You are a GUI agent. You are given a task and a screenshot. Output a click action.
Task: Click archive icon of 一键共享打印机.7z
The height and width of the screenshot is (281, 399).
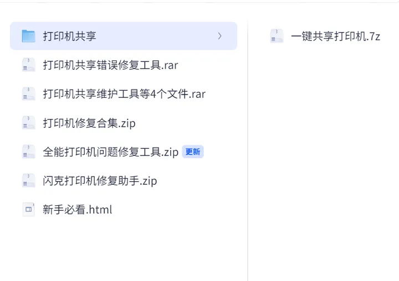click(x=277, y=36)
